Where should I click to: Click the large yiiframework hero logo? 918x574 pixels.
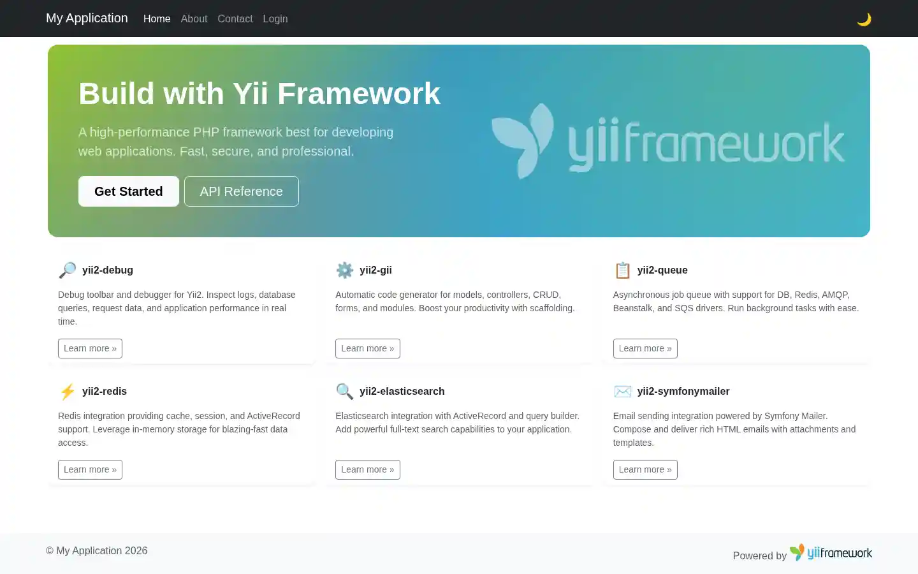[x=668, y=142]
